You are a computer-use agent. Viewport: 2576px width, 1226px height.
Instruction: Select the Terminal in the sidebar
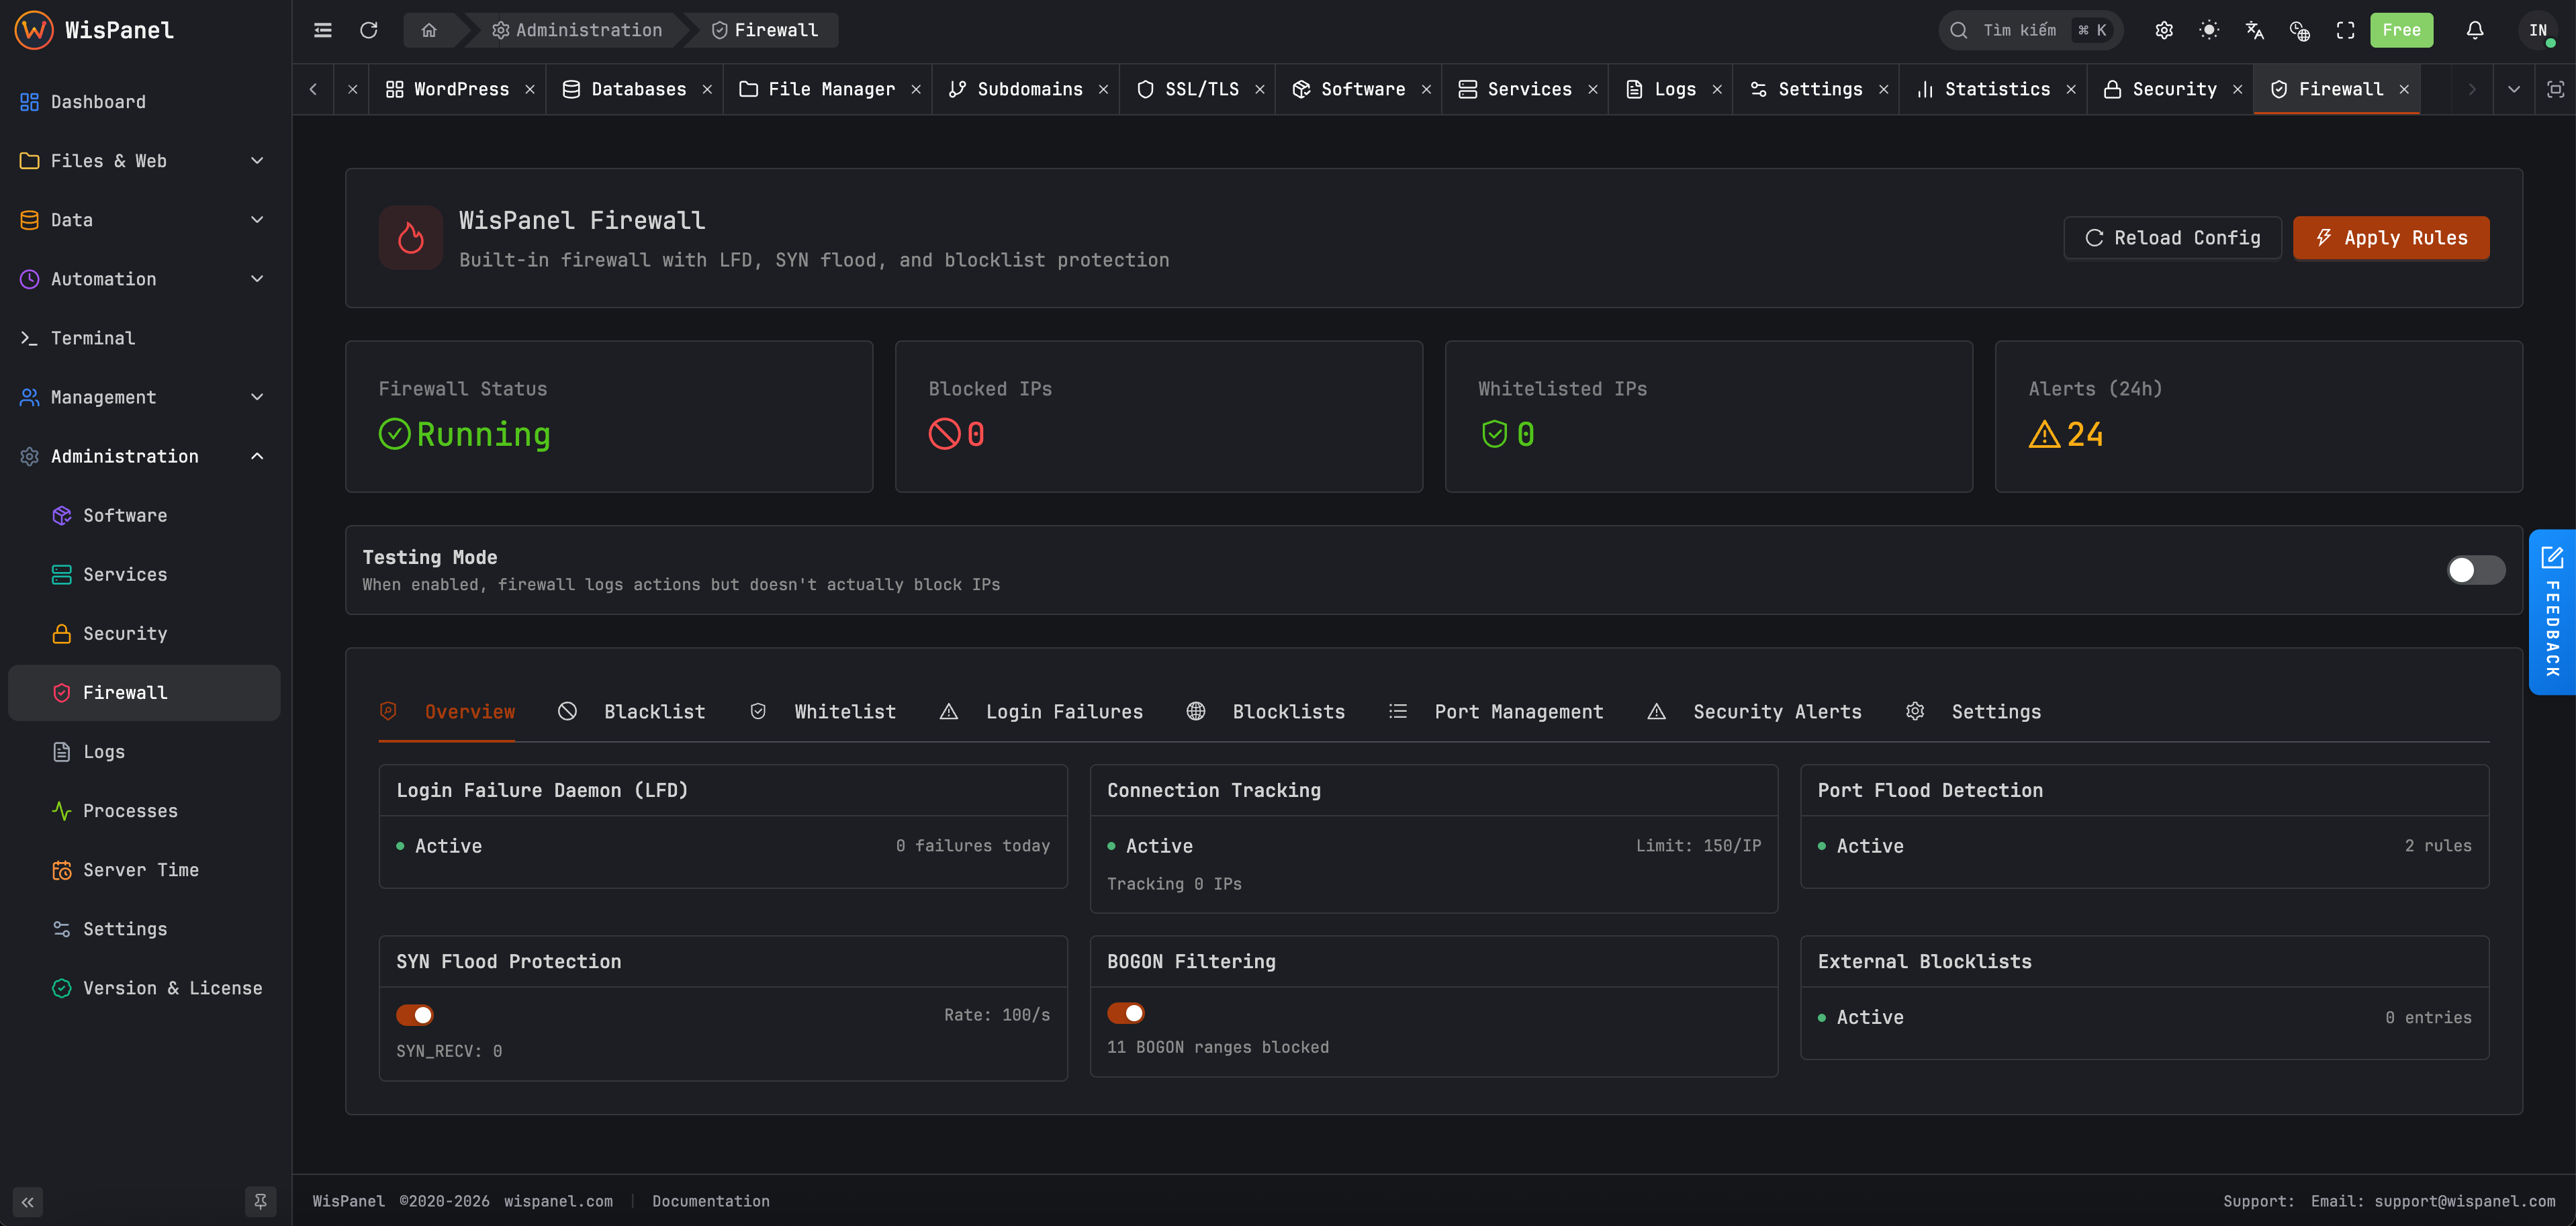coord(92,338)
